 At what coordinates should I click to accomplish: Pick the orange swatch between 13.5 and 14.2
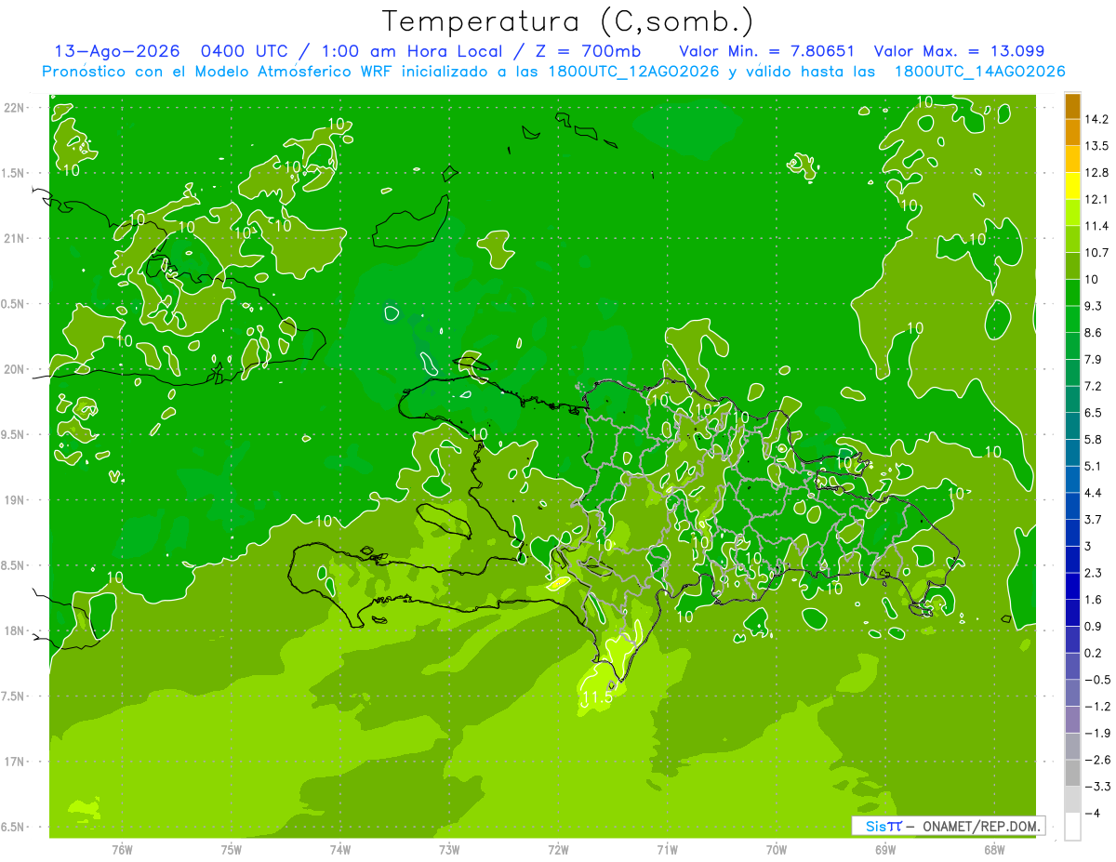click(x=1072, y=133)
